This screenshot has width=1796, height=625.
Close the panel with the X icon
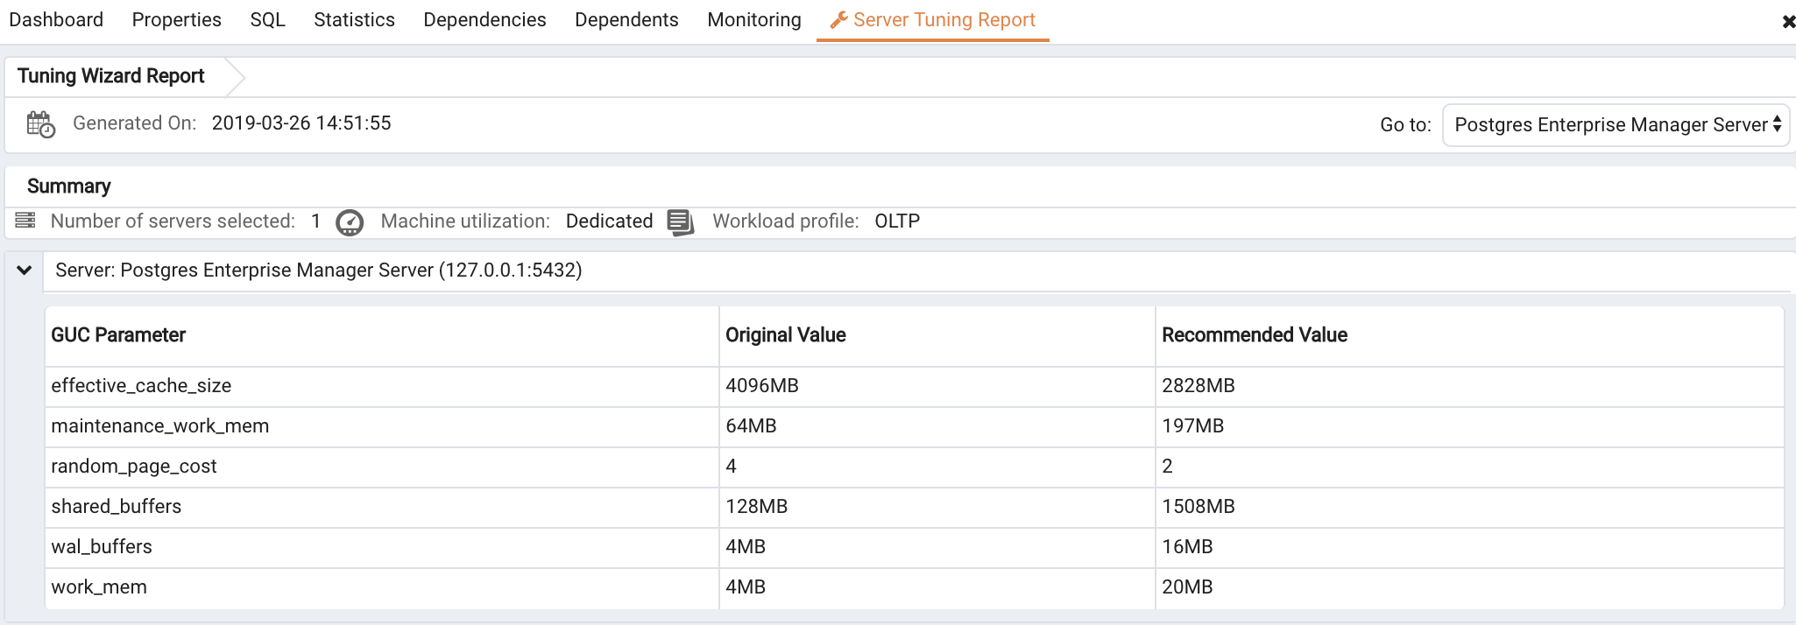(x=1788, y=22)
